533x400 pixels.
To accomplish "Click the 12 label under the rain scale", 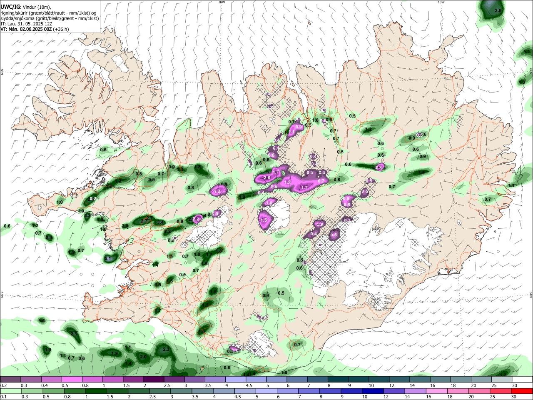I will pyautogui.click(x=385, y=397).
